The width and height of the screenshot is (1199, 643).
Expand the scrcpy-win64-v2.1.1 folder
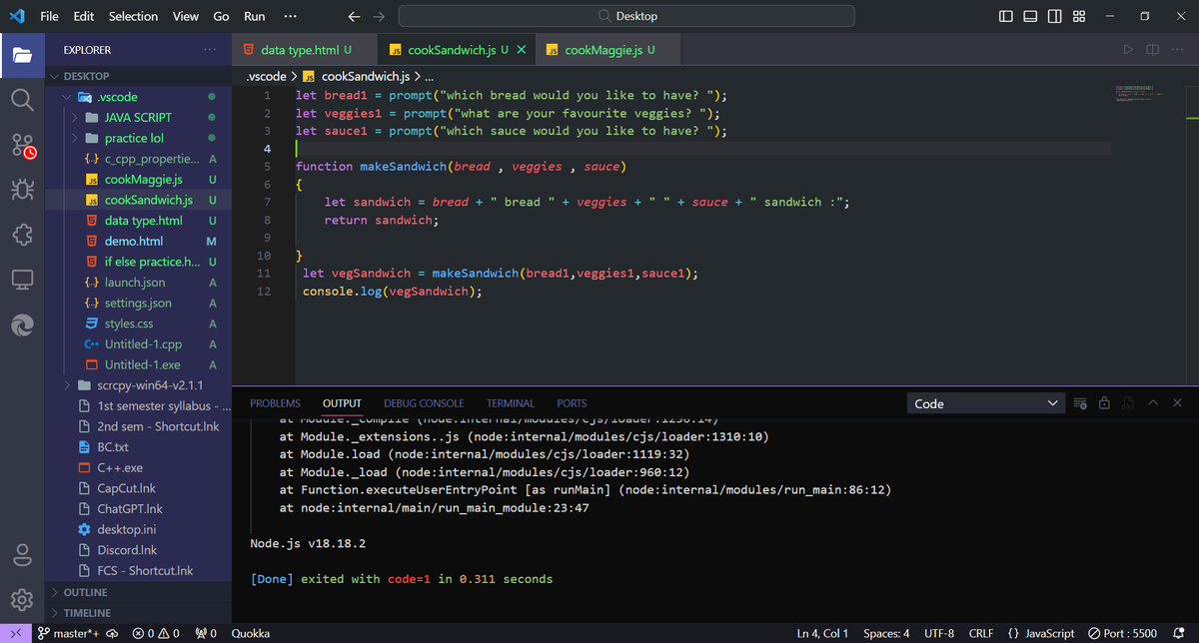click(138, 385)
